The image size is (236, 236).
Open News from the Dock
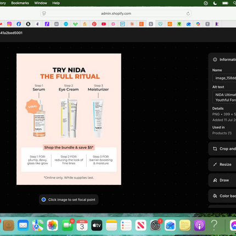141,226
